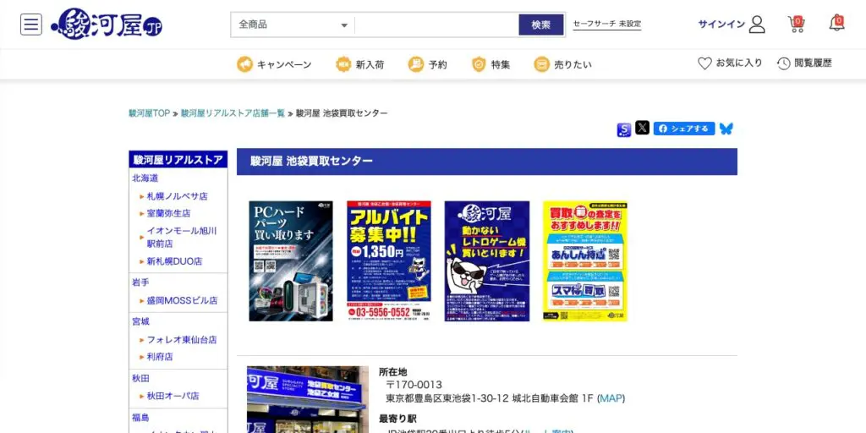Open the 閲覧履歴 history link
866x433 pixels.
(813, 63)
